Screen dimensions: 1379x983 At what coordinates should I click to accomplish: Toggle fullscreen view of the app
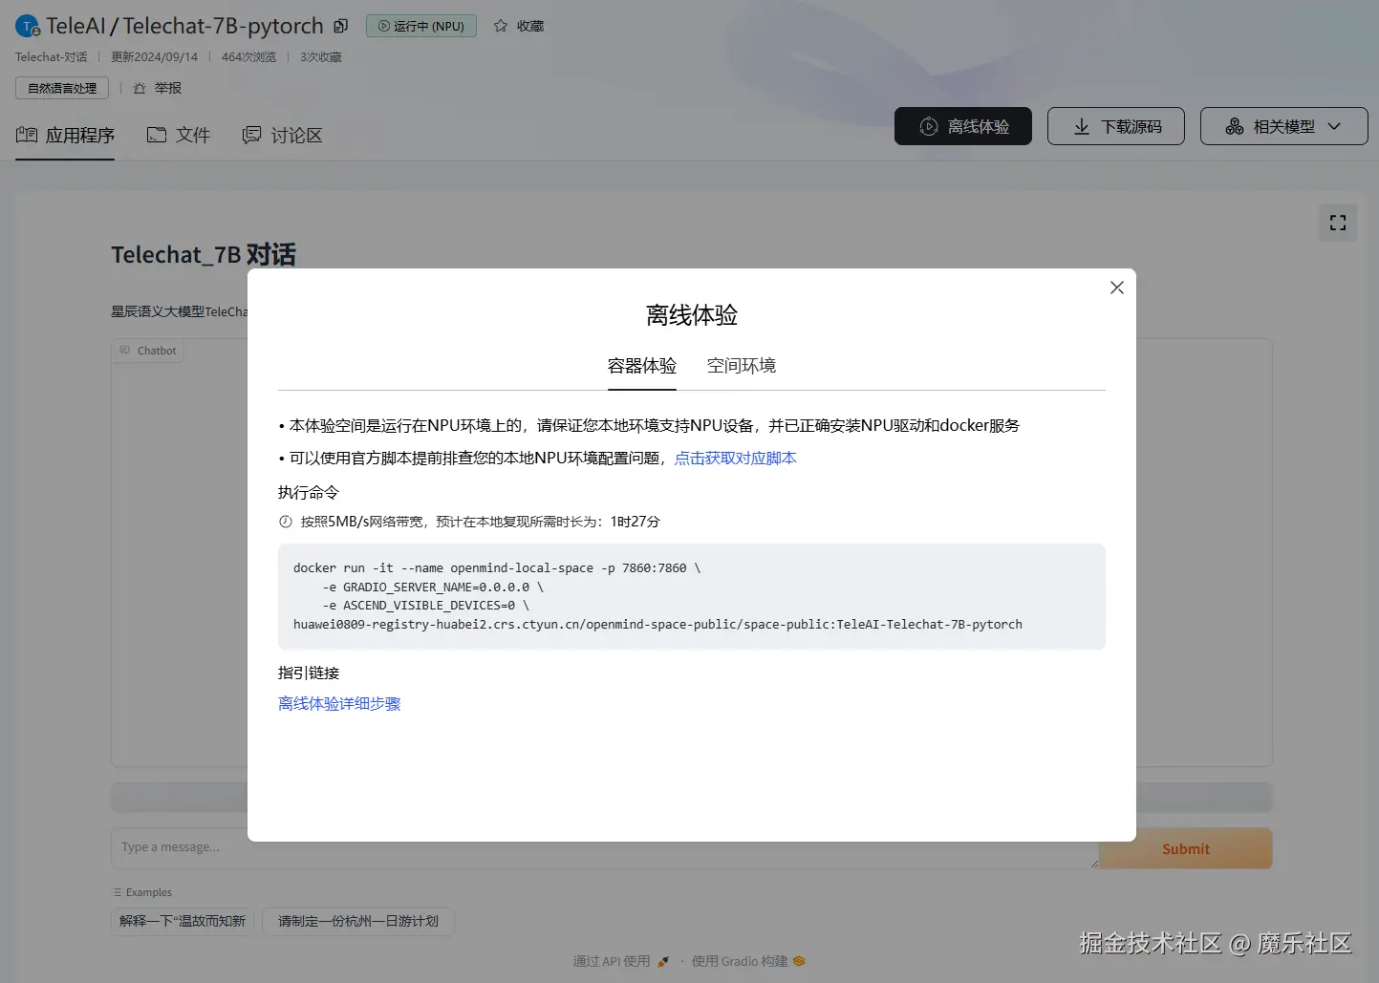pyautogui.click(x=1338, y=223)
